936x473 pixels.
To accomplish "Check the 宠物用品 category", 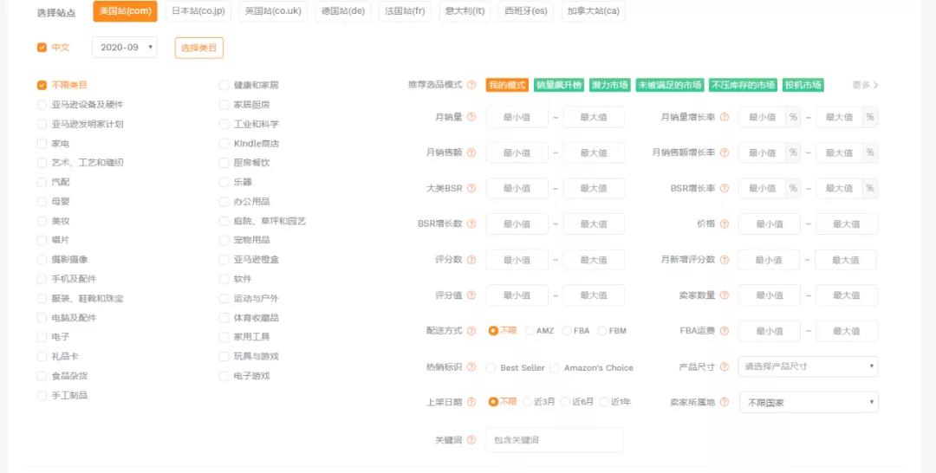I will click(224, 240).
